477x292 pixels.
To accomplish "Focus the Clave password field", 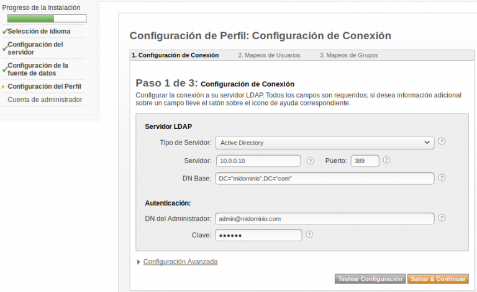I will pyautogui.click(x=258, y=235).
